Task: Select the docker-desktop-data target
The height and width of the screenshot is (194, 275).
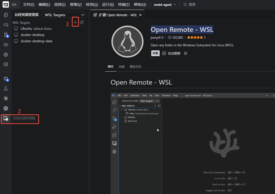Action: [x=50, y=41]
